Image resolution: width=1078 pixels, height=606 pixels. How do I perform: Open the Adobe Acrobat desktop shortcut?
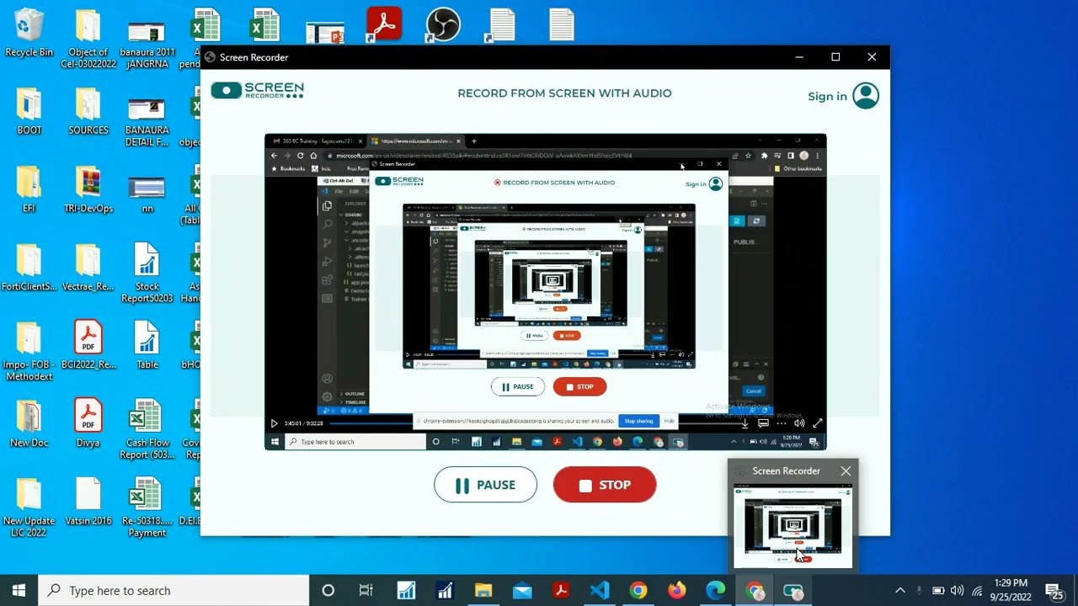click(x=384, y=24)
